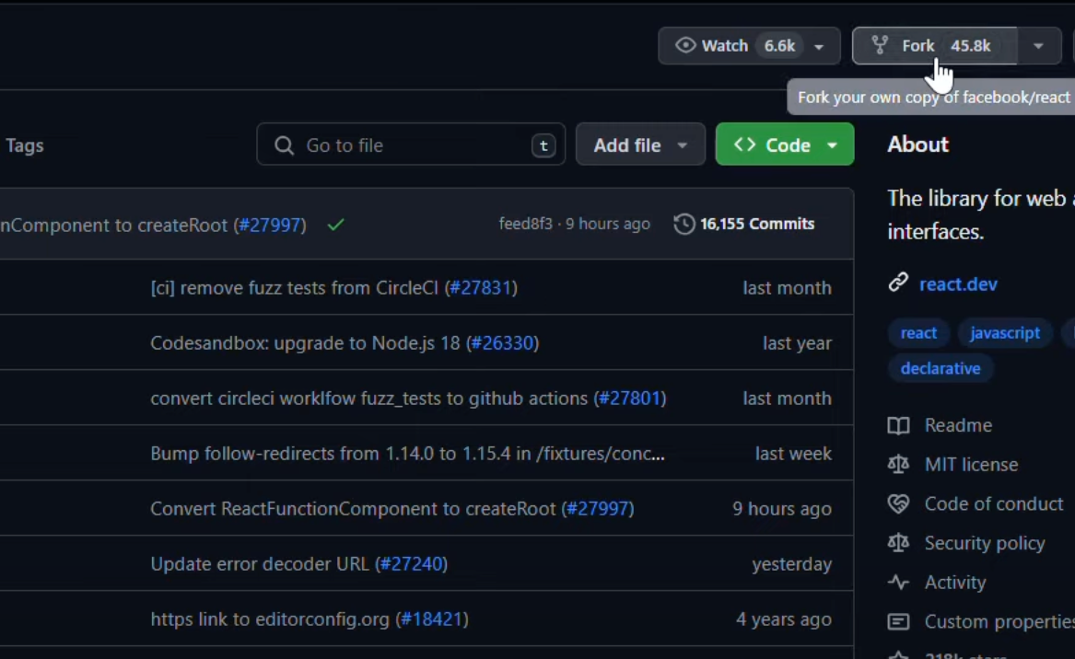The image size is (1075, 659).
Task: Open commit history via the clock icon
Action: pos(682,223)
